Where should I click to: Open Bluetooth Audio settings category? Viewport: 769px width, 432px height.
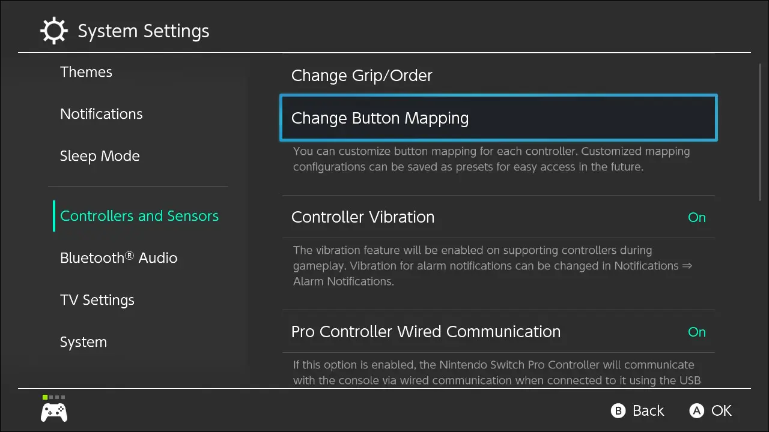point(118,258)
